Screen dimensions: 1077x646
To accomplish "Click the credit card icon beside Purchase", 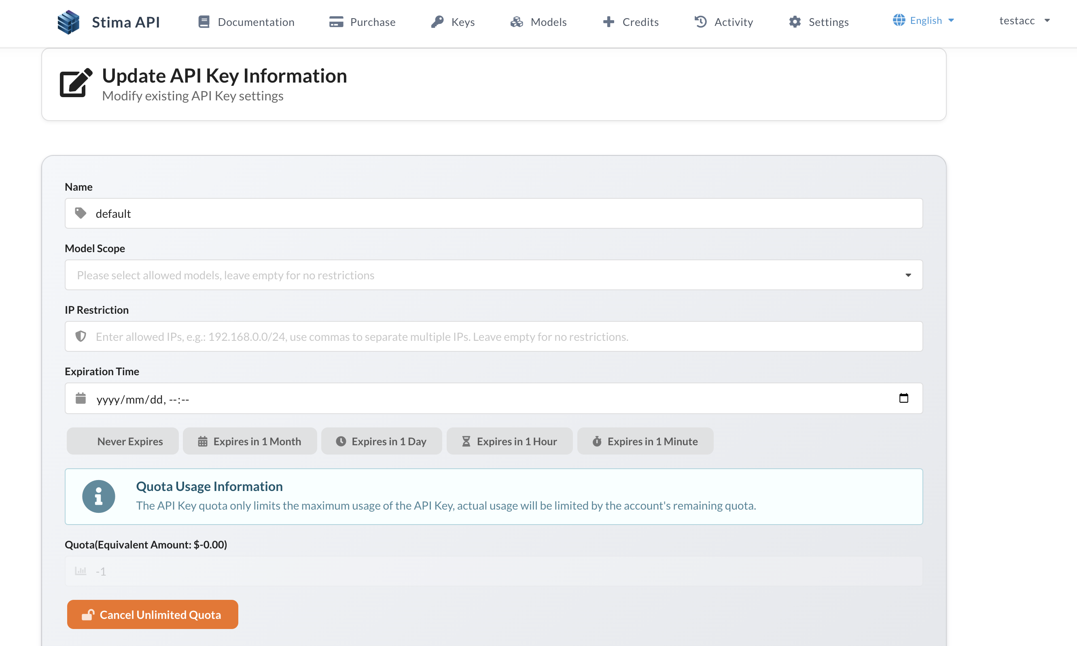I will tap(336, 22).
